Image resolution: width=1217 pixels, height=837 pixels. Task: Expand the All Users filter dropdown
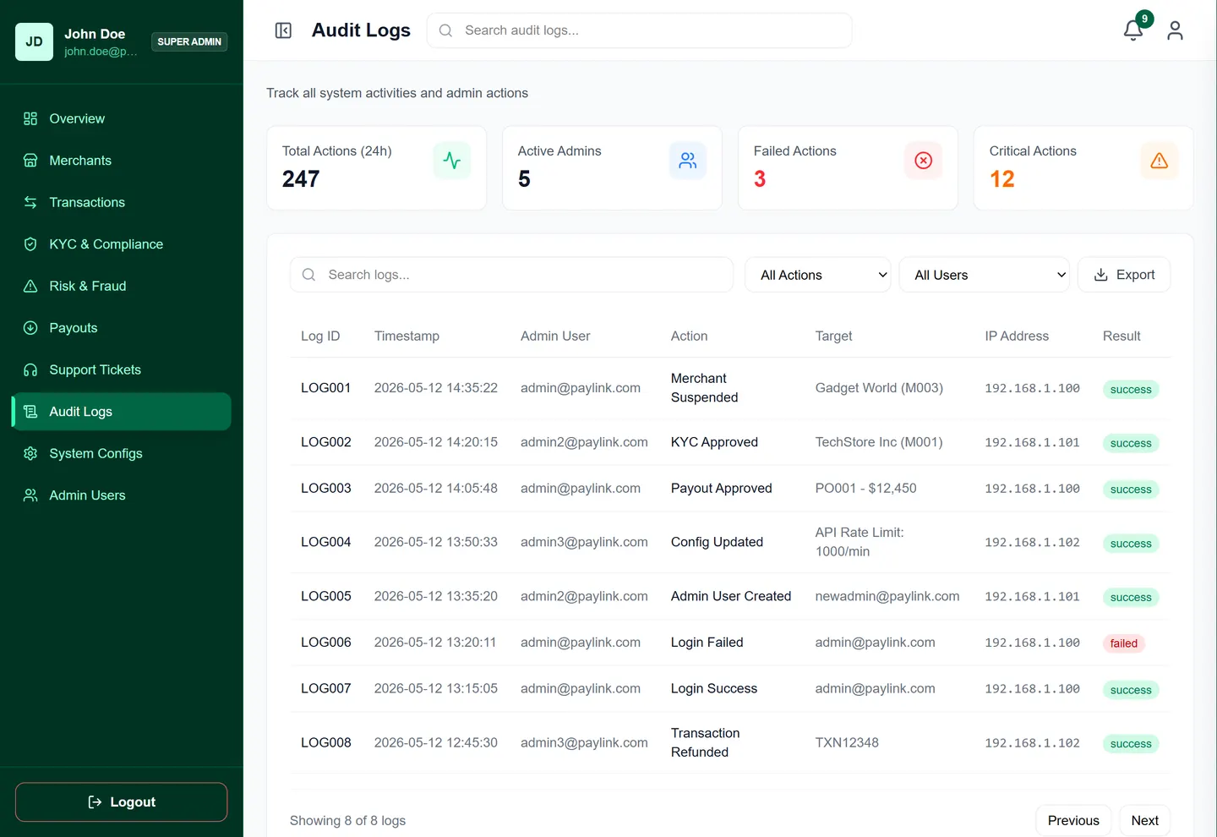coord(984,275)
